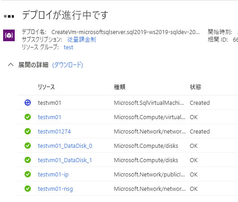Collapse the 展開の詳細 section chevron
Screen dimensions: 238x202
(x=11, y=65)
